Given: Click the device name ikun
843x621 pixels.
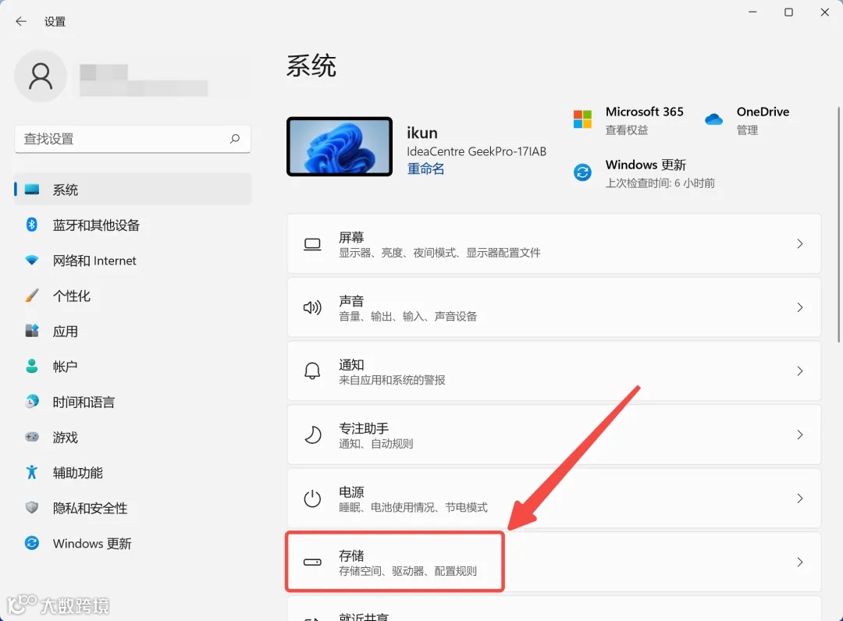Looking at the screenshot, I should [x=422, y=133].
